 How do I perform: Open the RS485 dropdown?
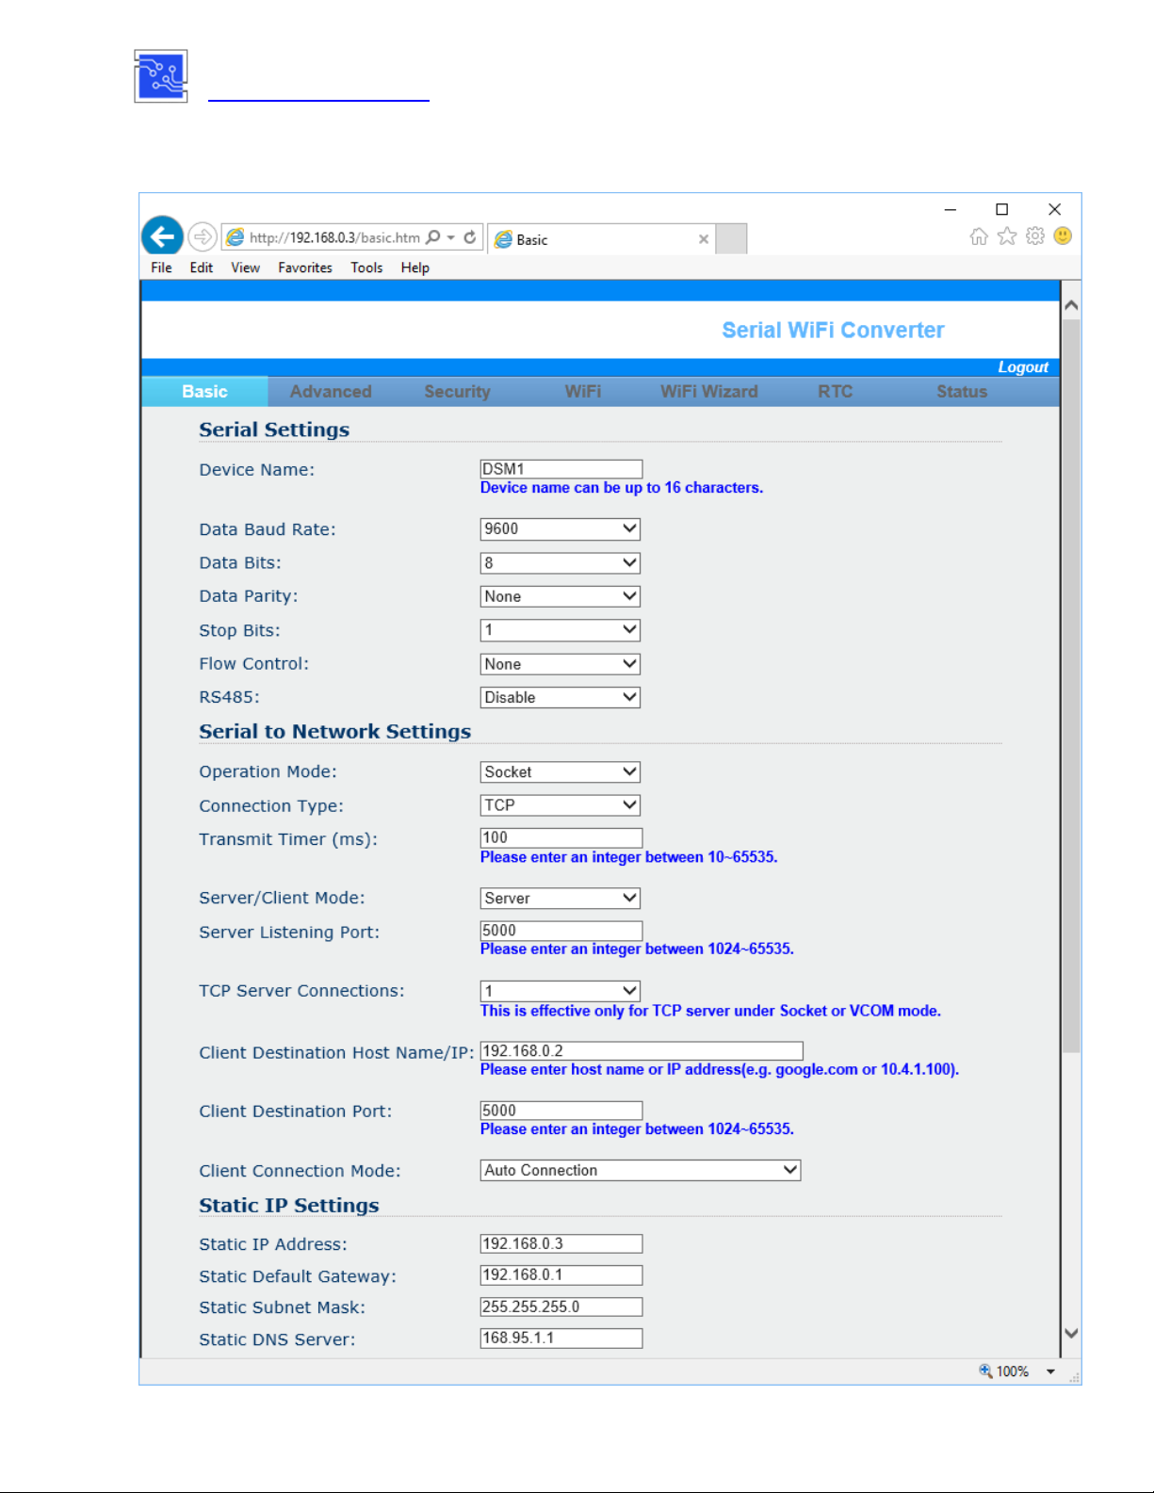pos(560,698)
